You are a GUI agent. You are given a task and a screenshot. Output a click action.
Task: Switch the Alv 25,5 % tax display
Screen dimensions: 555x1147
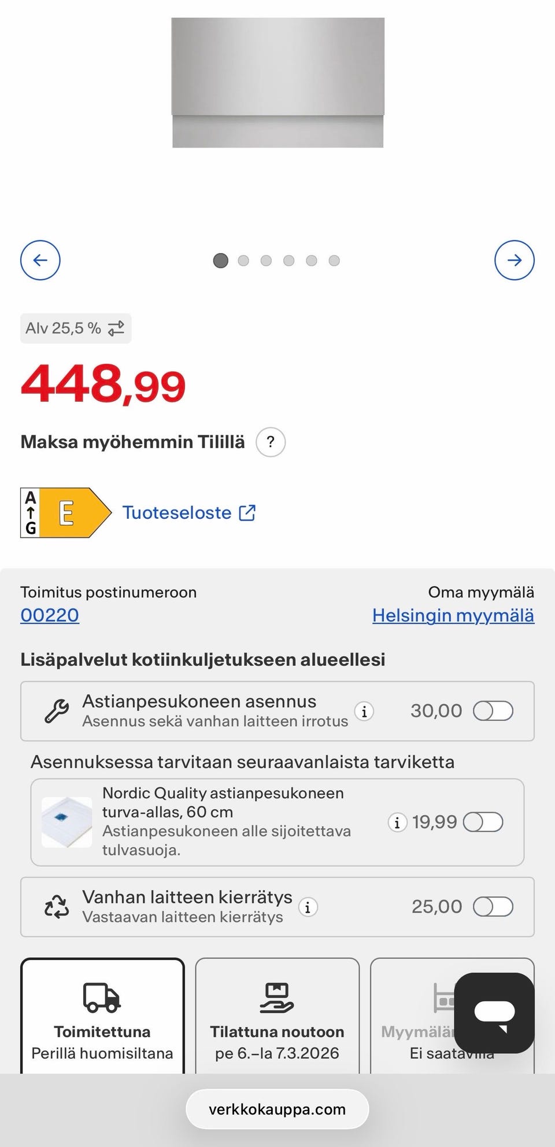pyautogui.click(x=76, y=328)
